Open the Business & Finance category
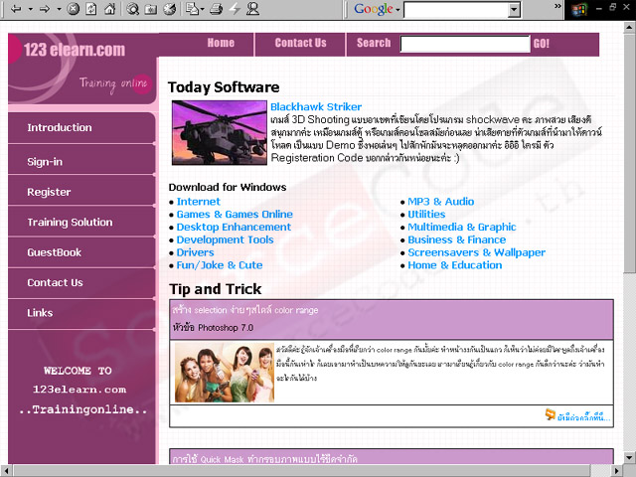636x477 pixels. coord(457,239)
